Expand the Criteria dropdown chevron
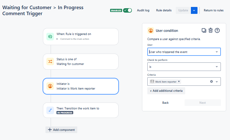Viewport: 230px width, 140px height. tap(217, 82)
